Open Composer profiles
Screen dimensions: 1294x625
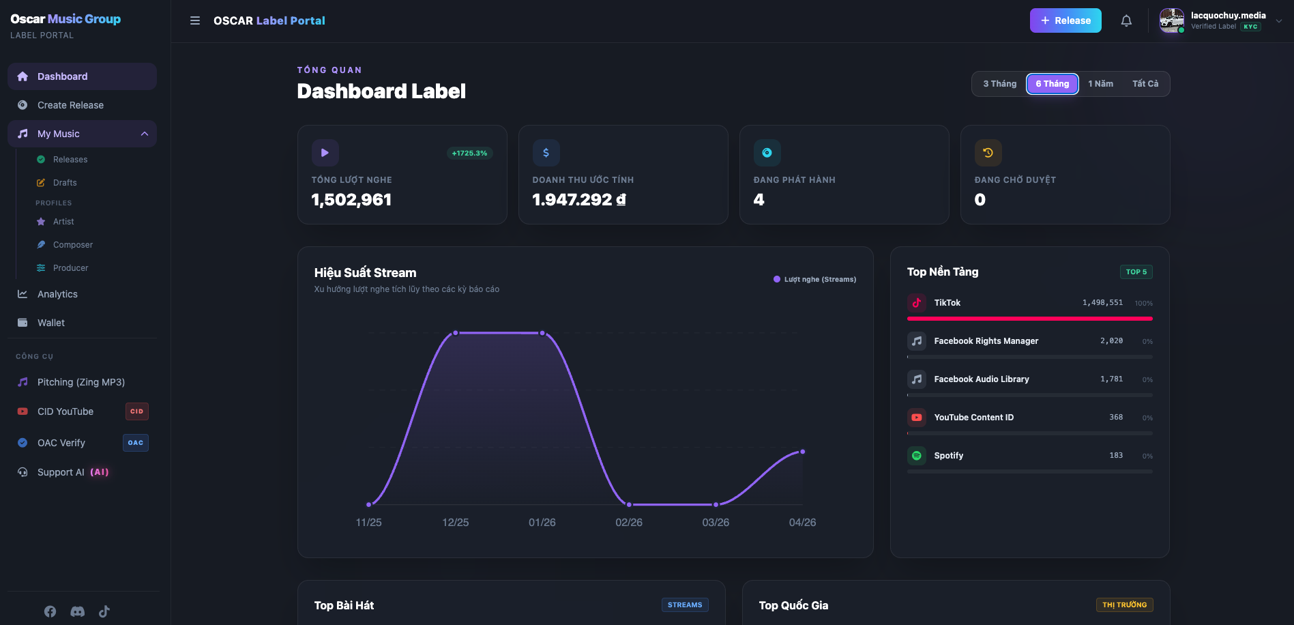[x=73, y=245]
